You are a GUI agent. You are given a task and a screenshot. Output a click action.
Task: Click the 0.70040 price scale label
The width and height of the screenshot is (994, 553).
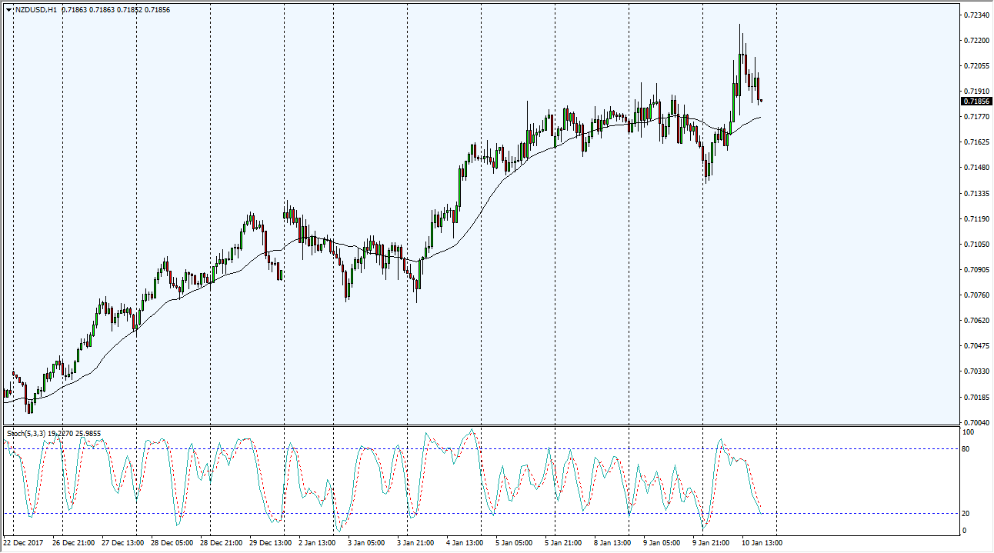tap(976, 422)
